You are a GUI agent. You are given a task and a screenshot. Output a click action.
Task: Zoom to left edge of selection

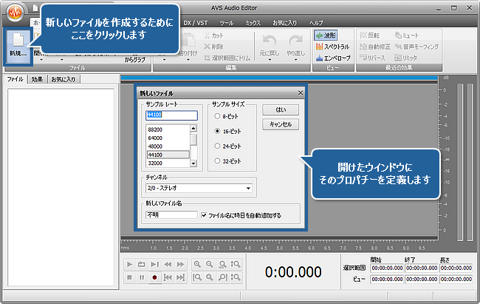[x=197, y=277]
